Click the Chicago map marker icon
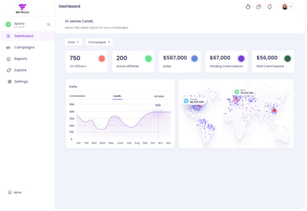This screenshot has width=307, height=211. point(186,101)
